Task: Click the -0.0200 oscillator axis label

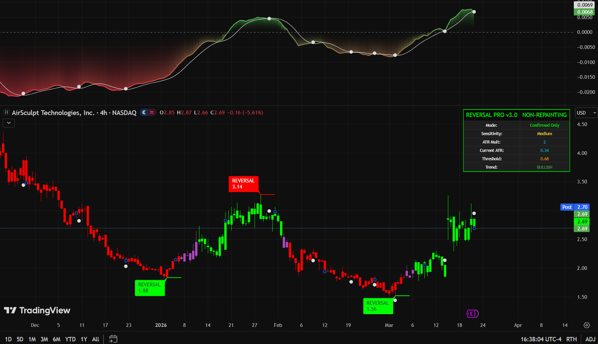Action: (585, 92)
